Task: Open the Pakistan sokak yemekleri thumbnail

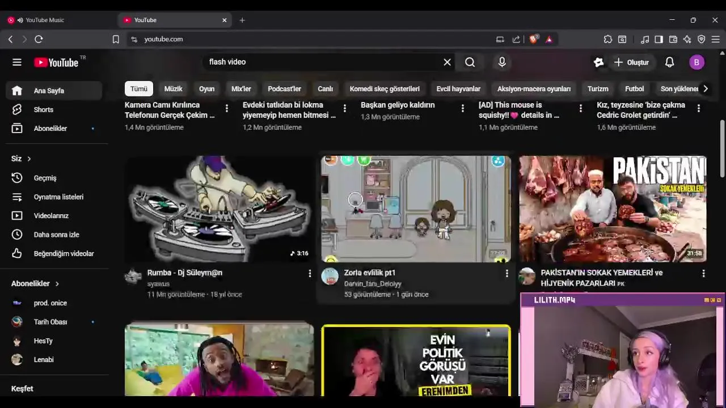Action: click(x=613, y=209)
